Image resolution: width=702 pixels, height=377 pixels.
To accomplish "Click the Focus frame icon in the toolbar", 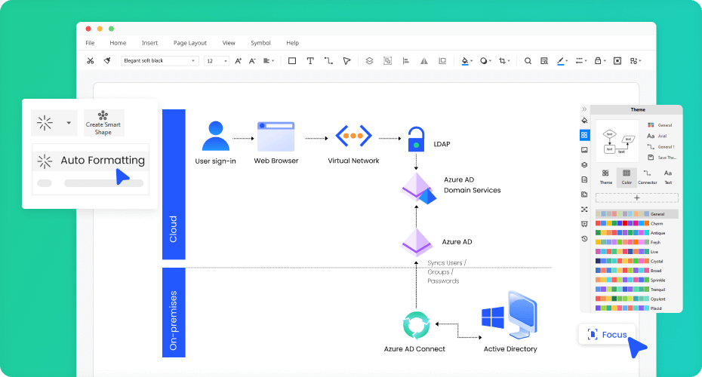I will click(x=617, y=61).
